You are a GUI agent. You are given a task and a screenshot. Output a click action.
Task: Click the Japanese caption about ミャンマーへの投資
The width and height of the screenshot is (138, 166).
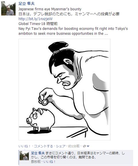pos(69,14)
